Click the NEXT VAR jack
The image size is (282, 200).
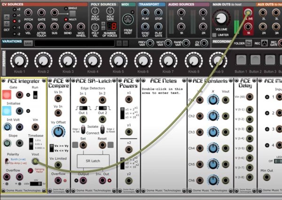click(x=168, y=43)
